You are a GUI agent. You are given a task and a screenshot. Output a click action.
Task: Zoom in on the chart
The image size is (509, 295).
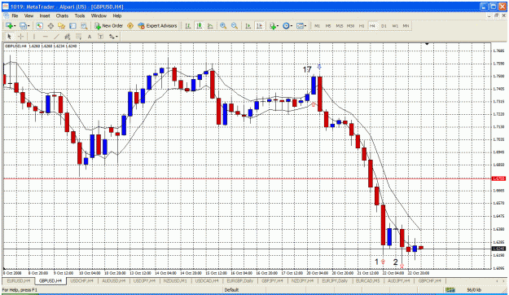click(x=223, y=25)
